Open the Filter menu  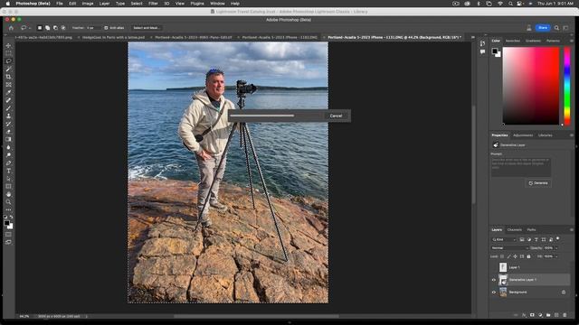click(153, 4)
